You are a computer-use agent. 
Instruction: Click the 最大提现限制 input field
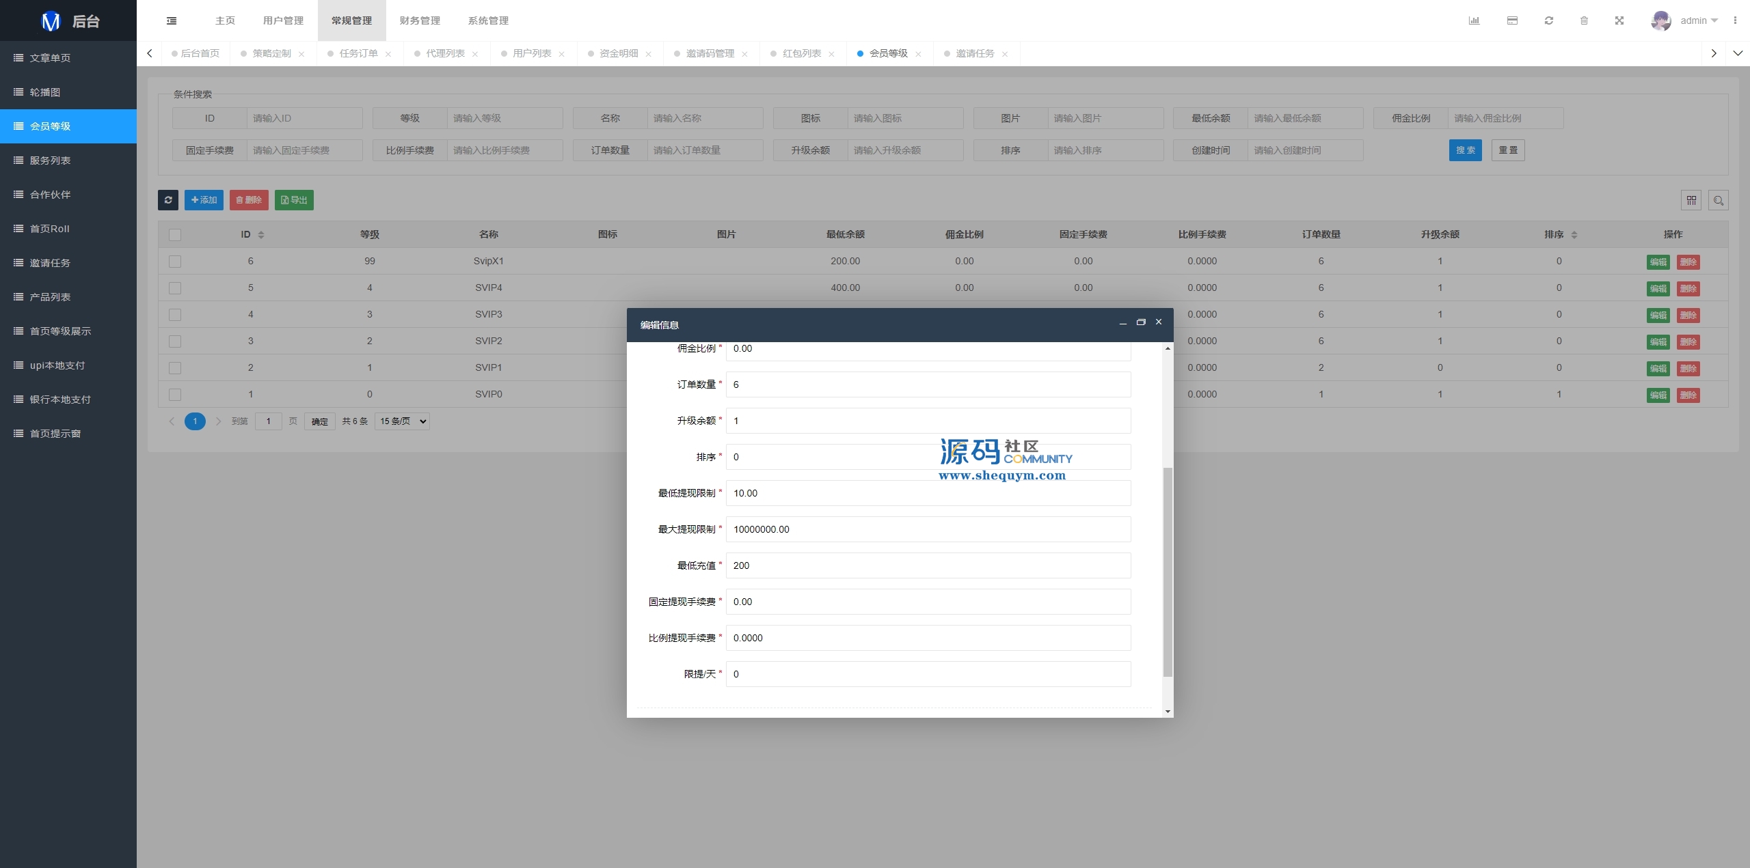928,529
